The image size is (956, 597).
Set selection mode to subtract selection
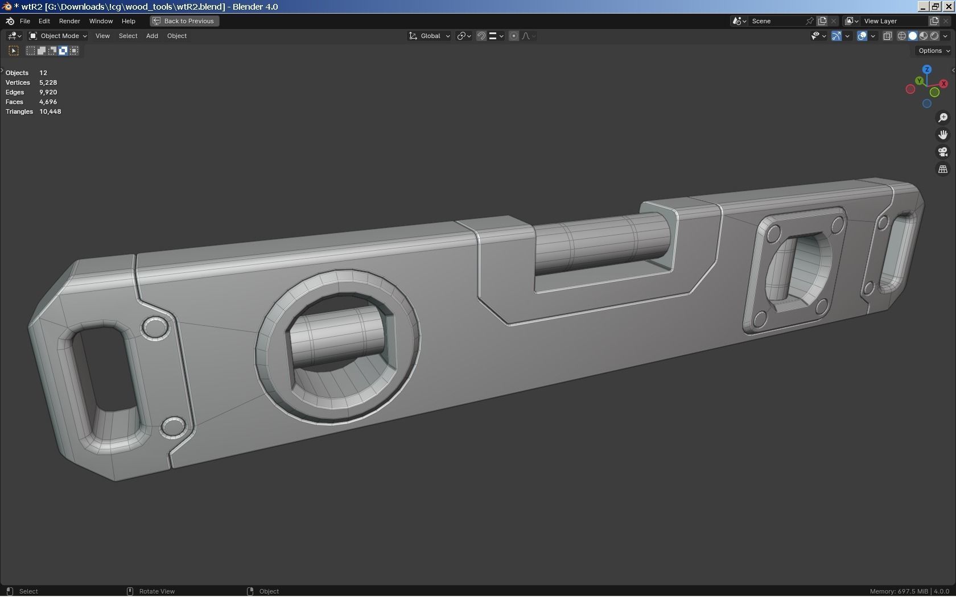click(52, 51)
